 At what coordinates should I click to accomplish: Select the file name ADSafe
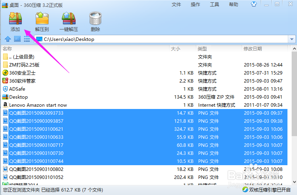[17, 89]
